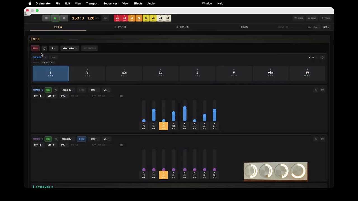Switch to the DRUMS tab

pyautogui.click(x=244, y=27)
